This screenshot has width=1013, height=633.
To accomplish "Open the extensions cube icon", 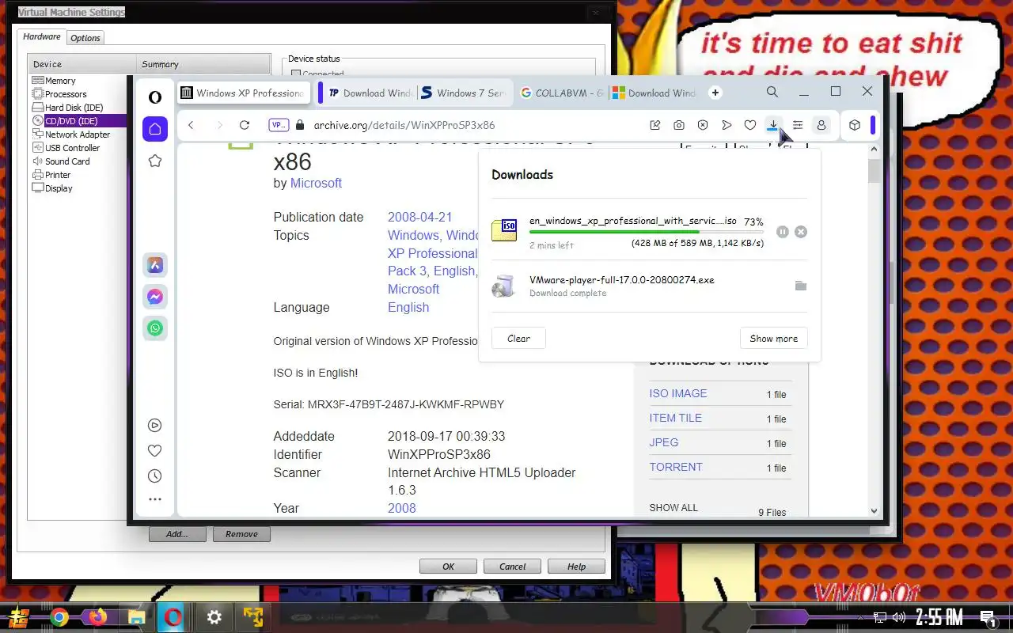I will pos(855,125).
